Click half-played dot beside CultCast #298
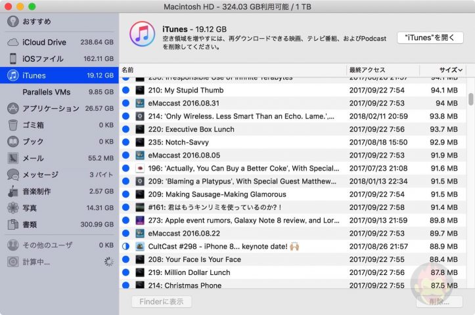475x315 pixels. click(x=125, y=246)
